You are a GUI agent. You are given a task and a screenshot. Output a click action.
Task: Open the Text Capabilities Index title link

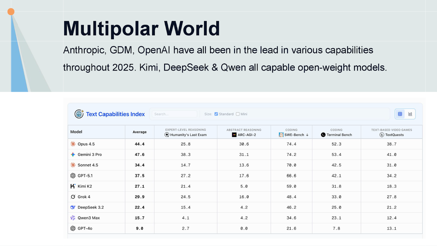[115, 114]
